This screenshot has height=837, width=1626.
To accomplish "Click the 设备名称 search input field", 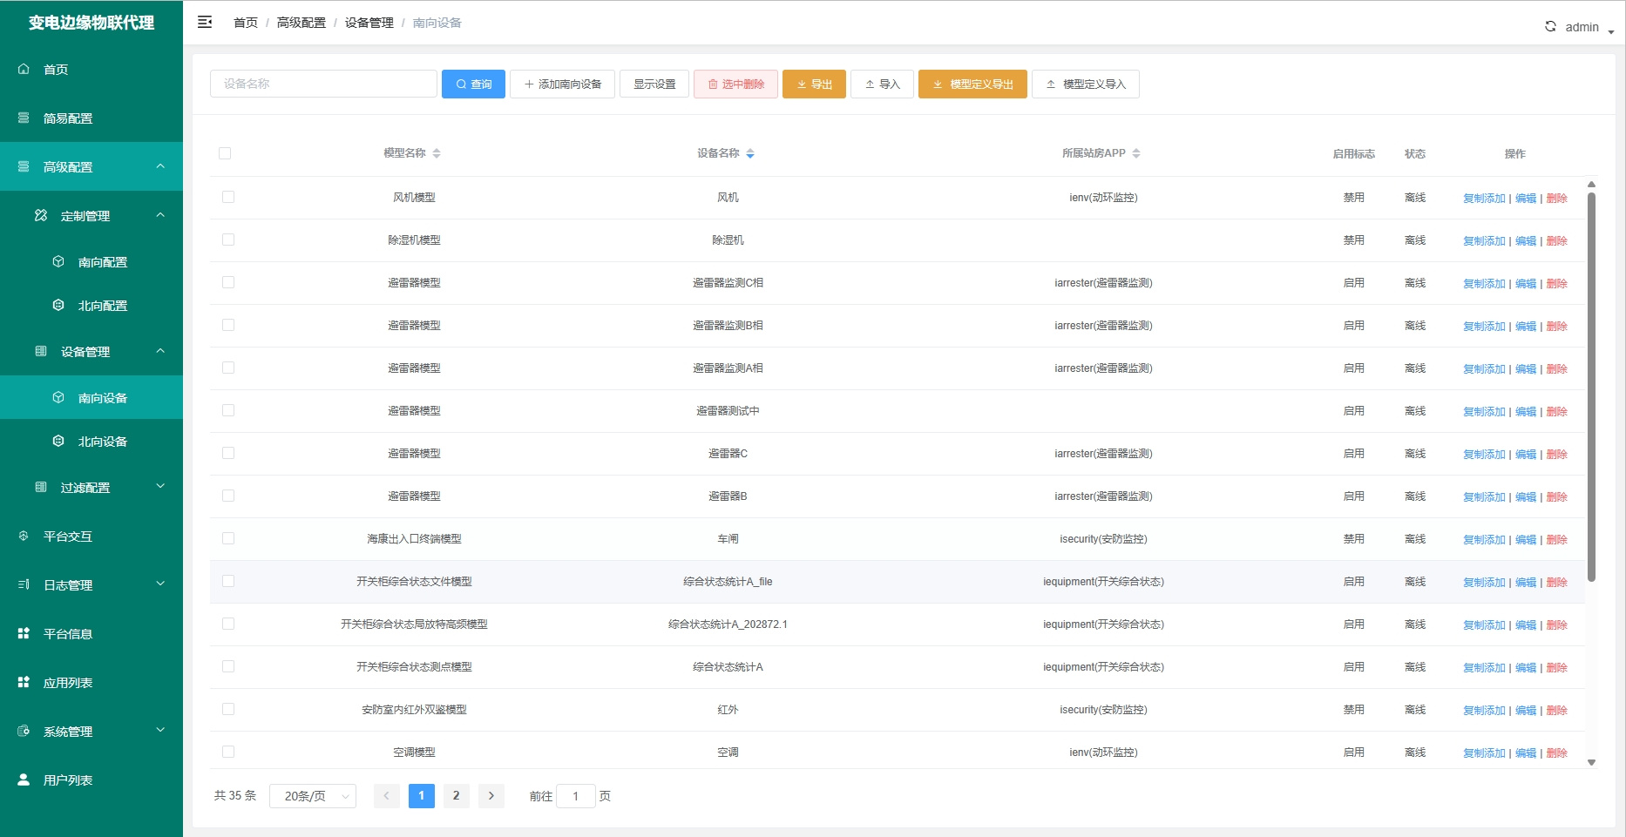I will tap(323, 84).
